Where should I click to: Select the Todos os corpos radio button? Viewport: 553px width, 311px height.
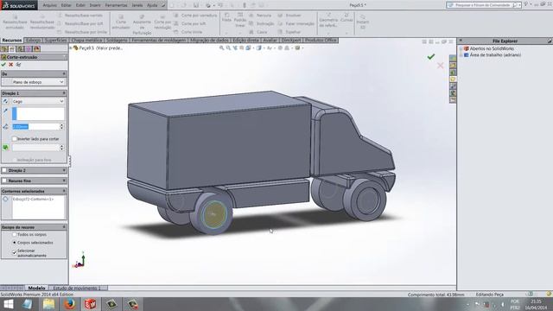(15, 234)
